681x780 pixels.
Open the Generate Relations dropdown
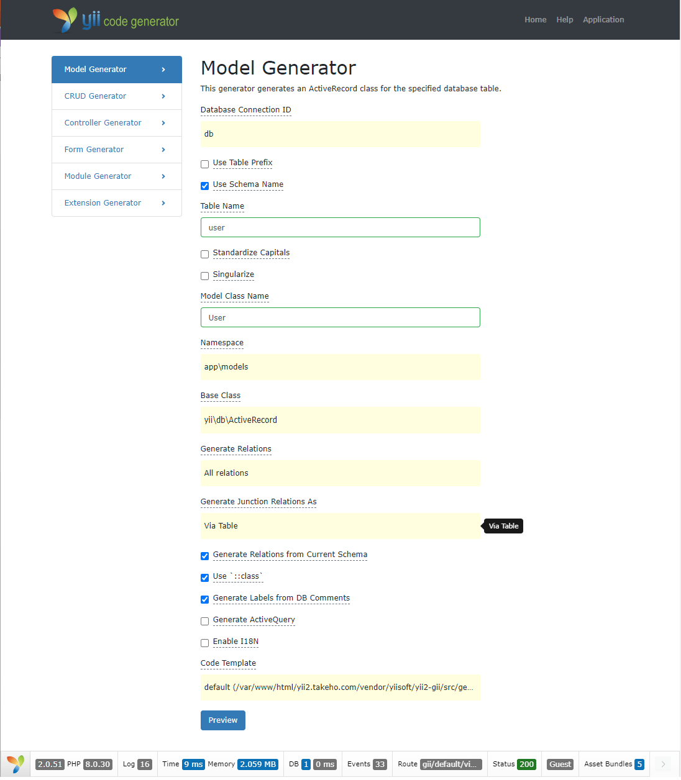point(340,473)
